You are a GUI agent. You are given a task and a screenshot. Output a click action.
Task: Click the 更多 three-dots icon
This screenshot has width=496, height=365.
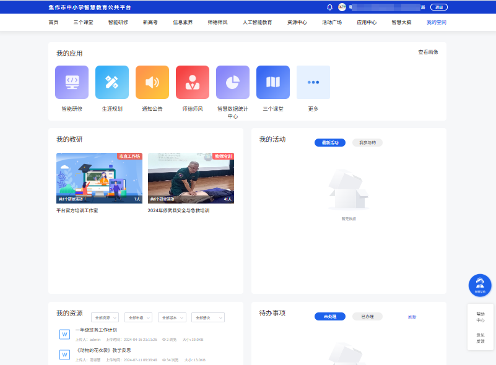pos(313,82)
